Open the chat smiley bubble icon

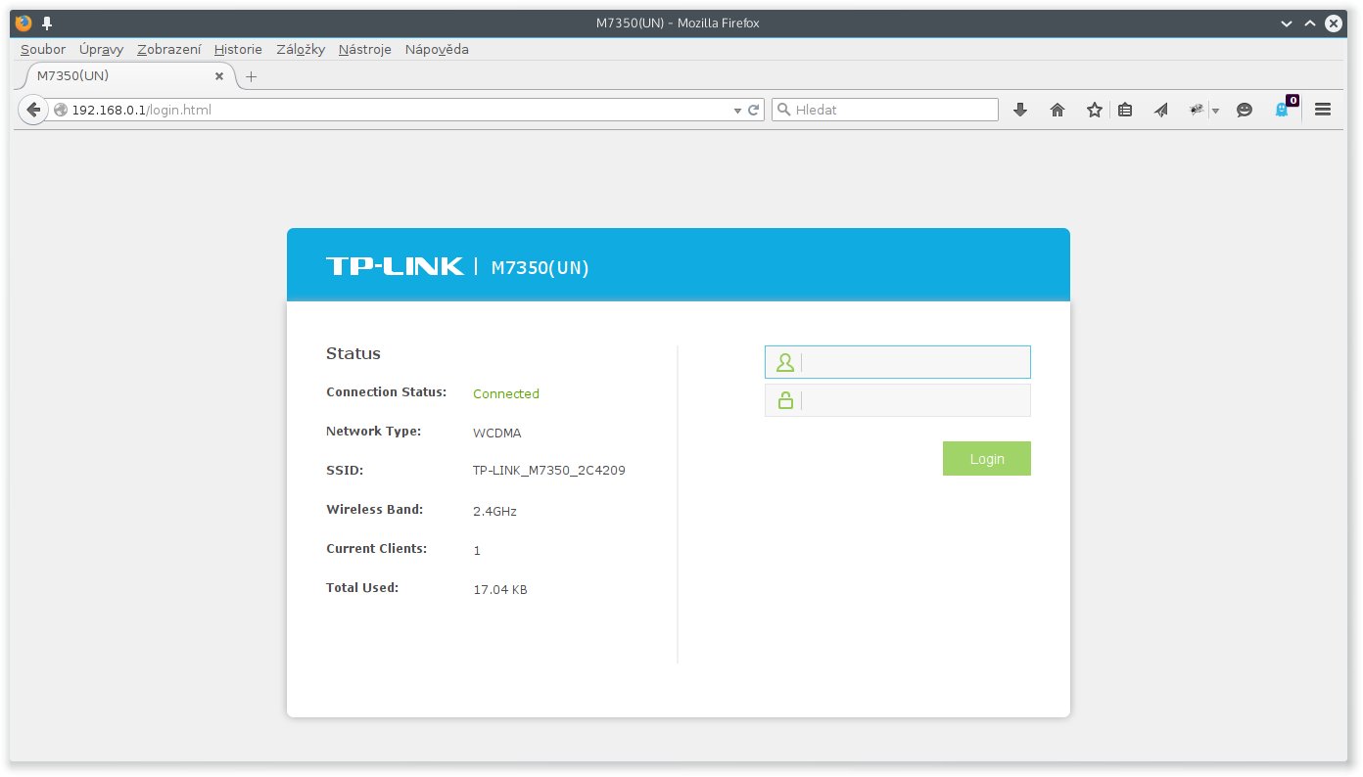1245,110
